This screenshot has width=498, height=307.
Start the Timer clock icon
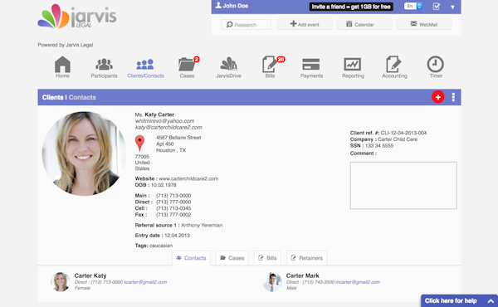(x=436, y=64)
